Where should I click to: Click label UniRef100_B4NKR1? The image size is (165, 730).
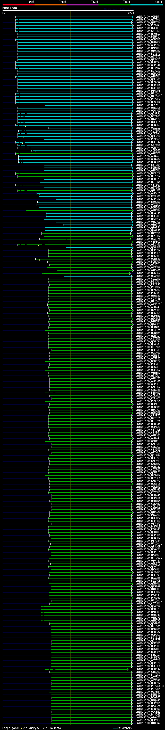click(x=148, y=709)
